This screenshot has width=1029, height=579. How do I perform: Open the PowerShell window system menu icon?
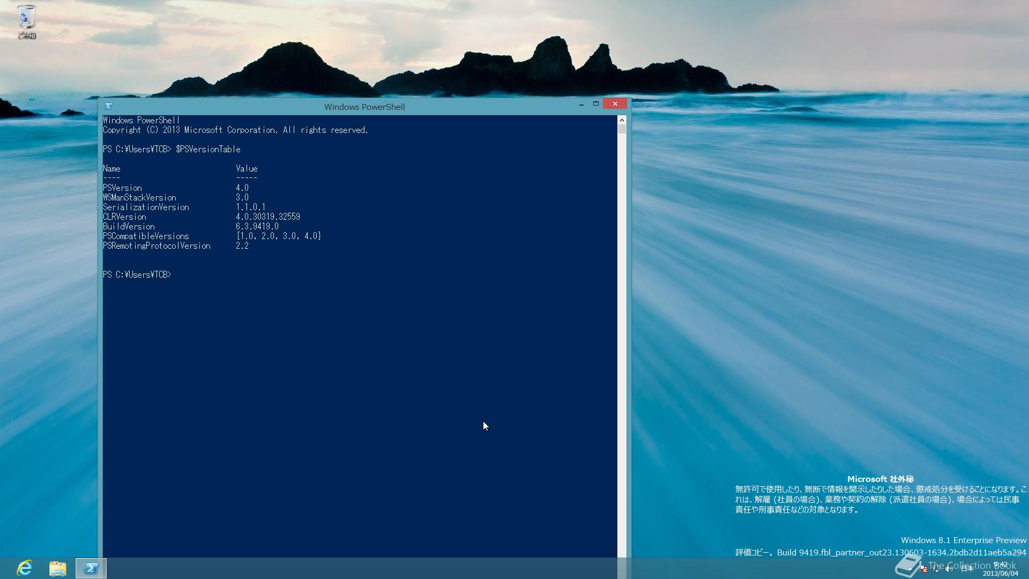tap(108, 106)
